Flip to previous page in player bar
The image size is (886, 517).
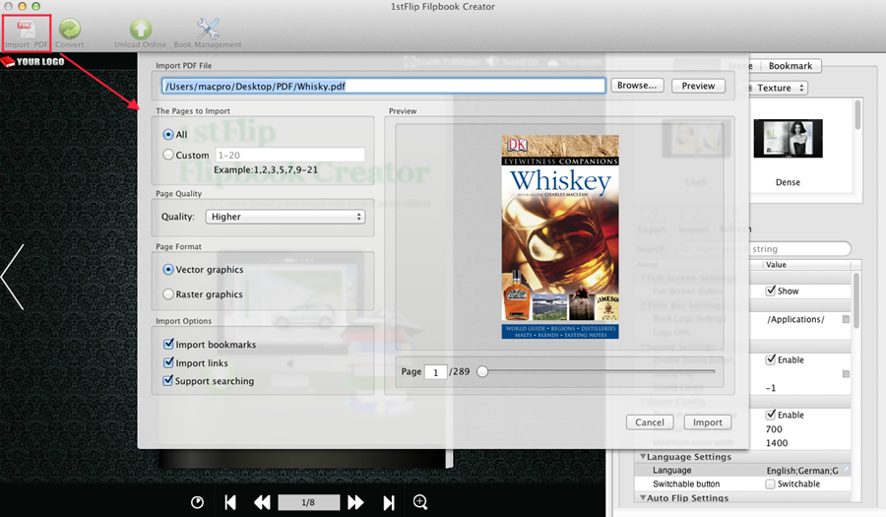[x=262, y=502]
